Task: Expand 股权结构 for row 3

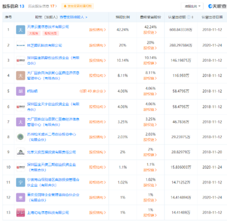Action: (x=98, y=61)
